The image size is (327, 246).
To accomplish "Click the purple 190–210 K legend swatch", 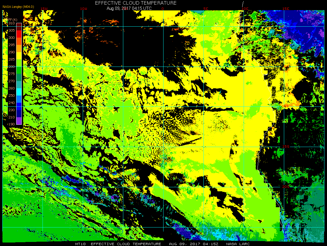I will point(19,121).
